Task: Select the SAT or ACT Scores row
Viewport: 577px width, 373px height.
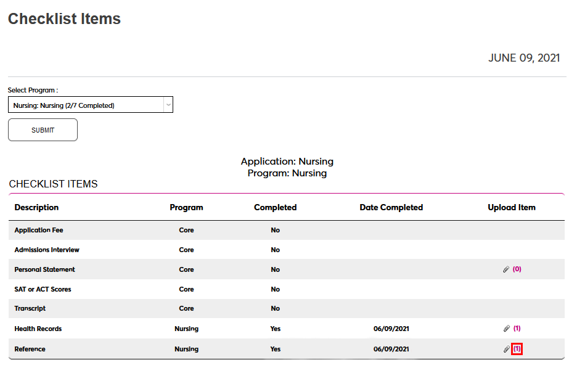Action: [43, 290]
